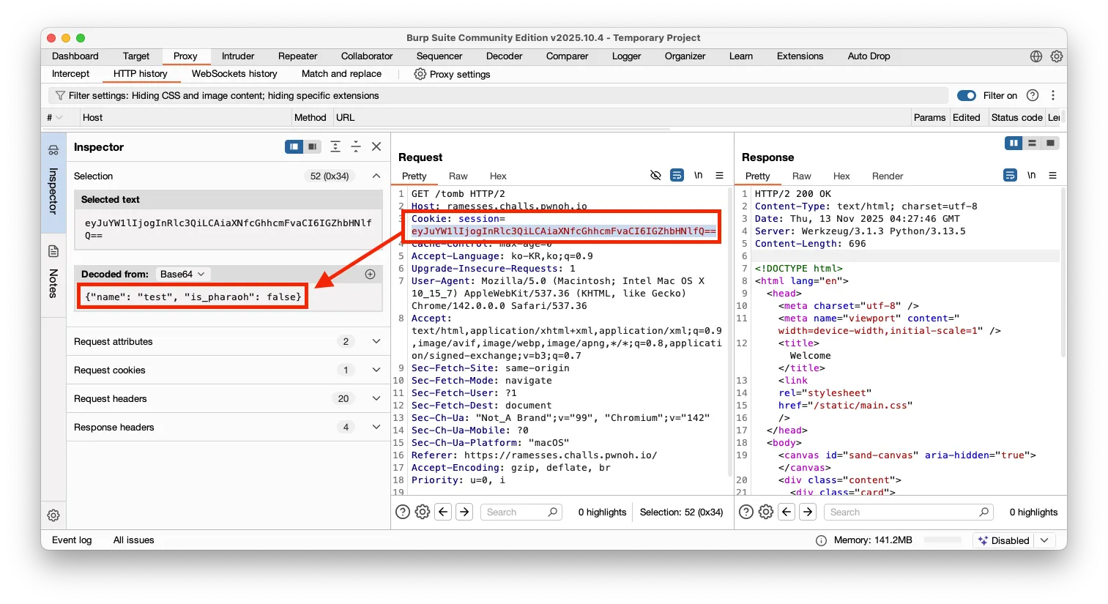This screenshot has height=604, width=1108.
Task: Toggle line wrap in Response editor
Action: [x=1010, y=176]
